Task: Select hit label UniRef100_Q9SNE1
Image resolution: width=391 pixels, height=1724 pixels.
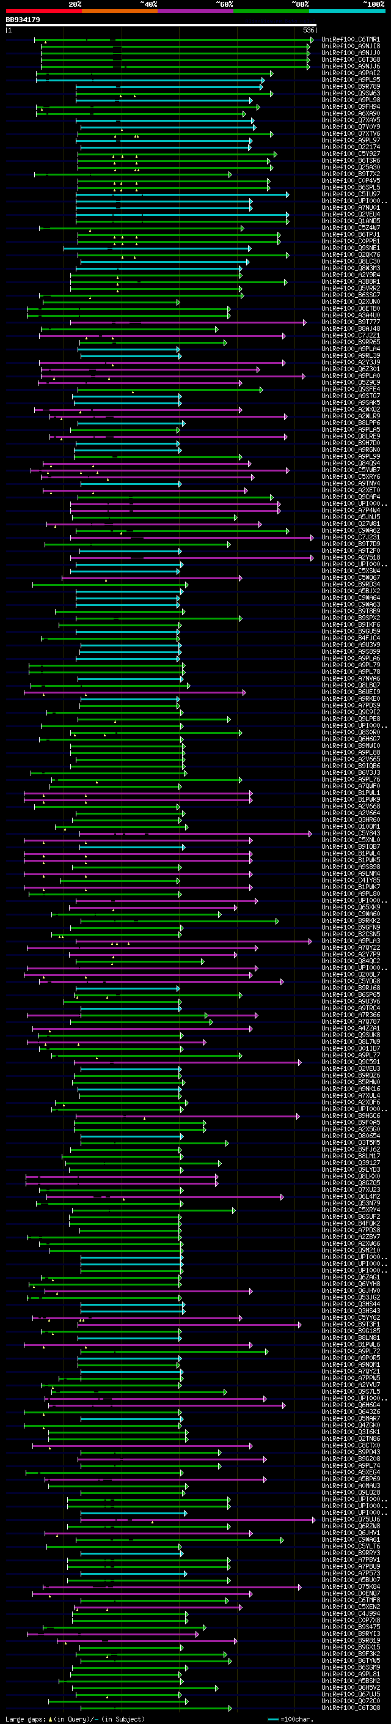Action: click(351, 248)
